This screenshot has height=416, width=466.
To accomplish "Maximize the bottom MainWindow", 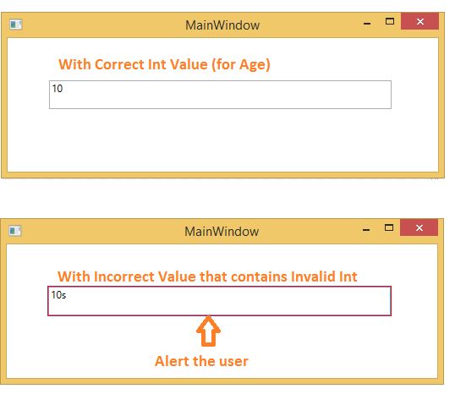I will coord(389,228).
